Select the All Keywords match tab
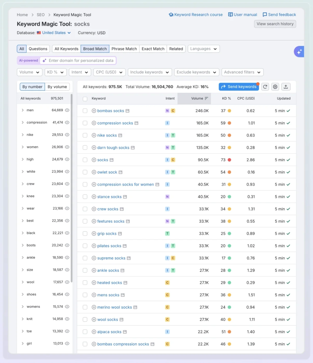This screenshot has height=363, width=313. click(x=66, y=49)
